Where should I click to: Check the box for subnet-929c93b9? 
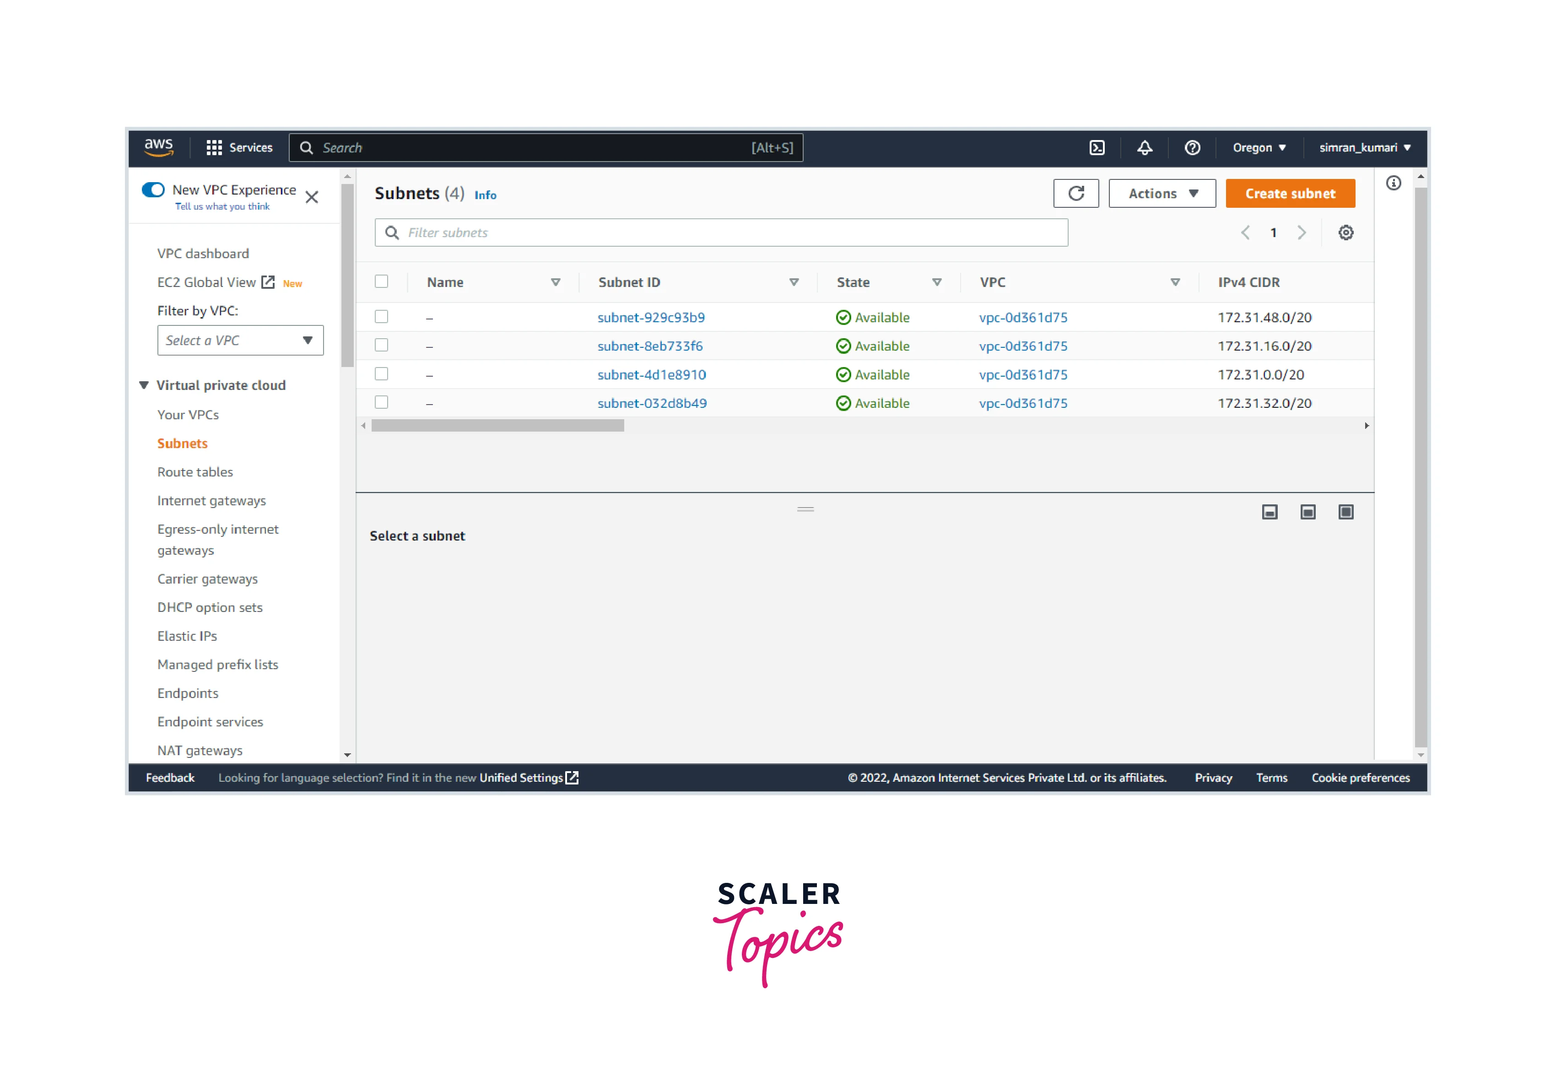(x=382, y=317)
